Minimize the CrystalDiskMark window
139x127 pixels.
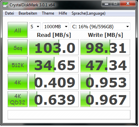click(106, 4)
